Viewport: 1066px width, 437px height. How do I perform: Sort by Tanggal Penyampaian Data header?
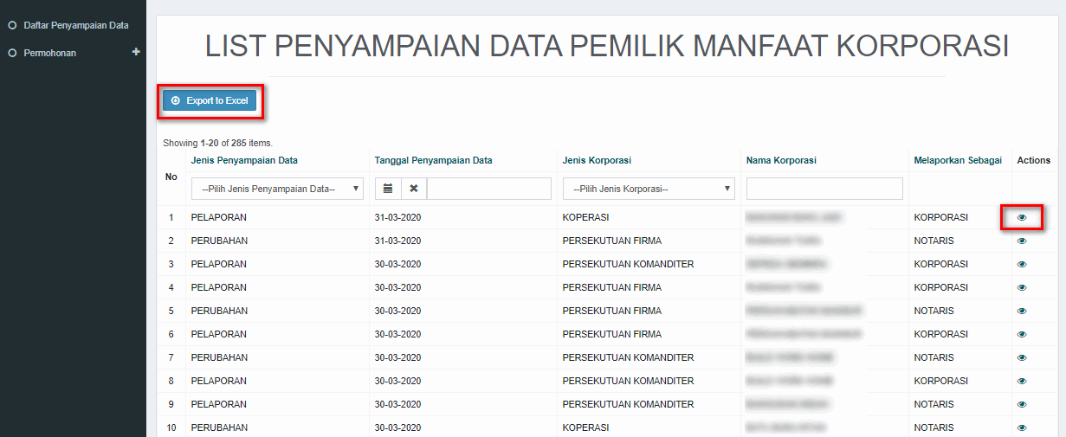coord(433,160)
